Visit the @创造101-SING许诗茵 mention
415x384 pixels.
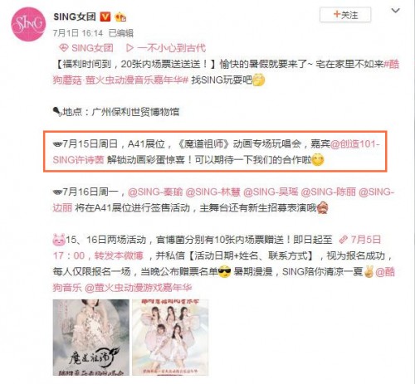pos(217,152)
